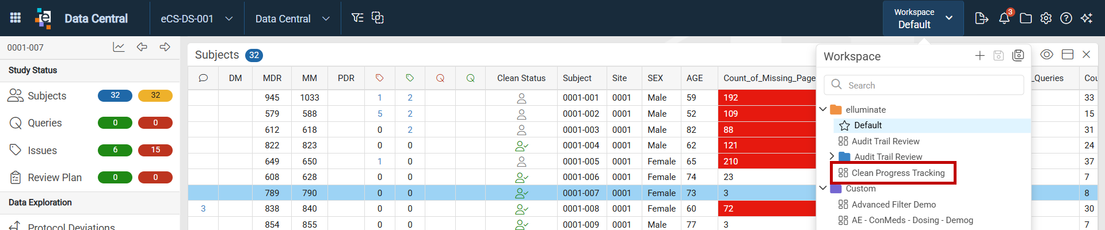This screenshot has width=1105, height=230.
Task: Click the filter list icon in header
Action: [357, 18]
